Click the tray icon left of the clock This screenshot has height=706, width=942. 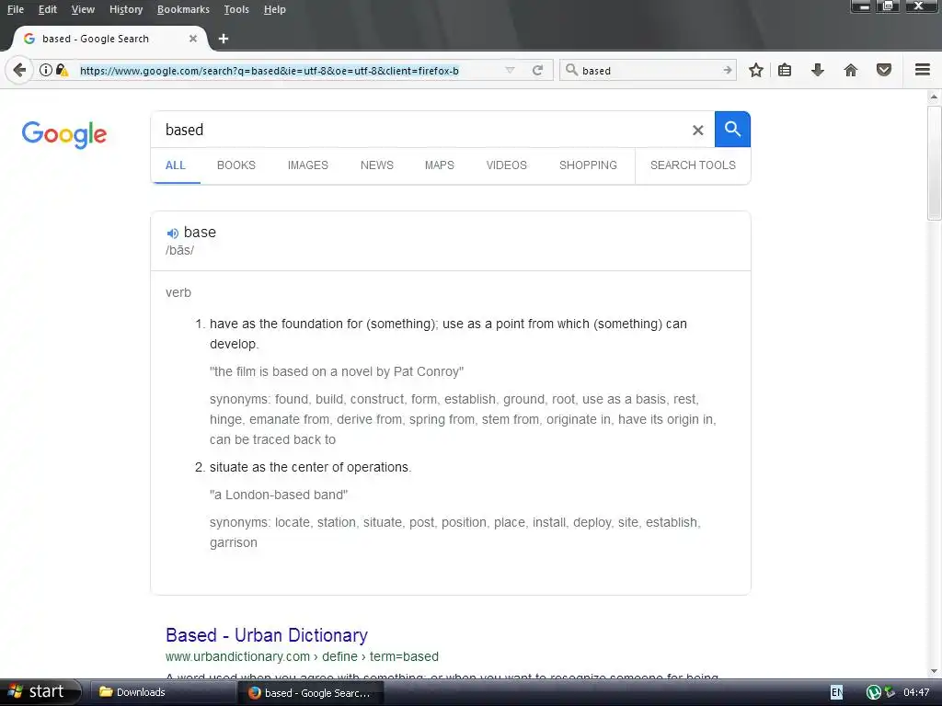pos(890,693)
